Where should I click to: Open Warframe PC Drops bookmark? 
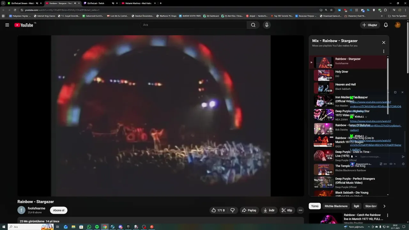click(x=166, y=16)
